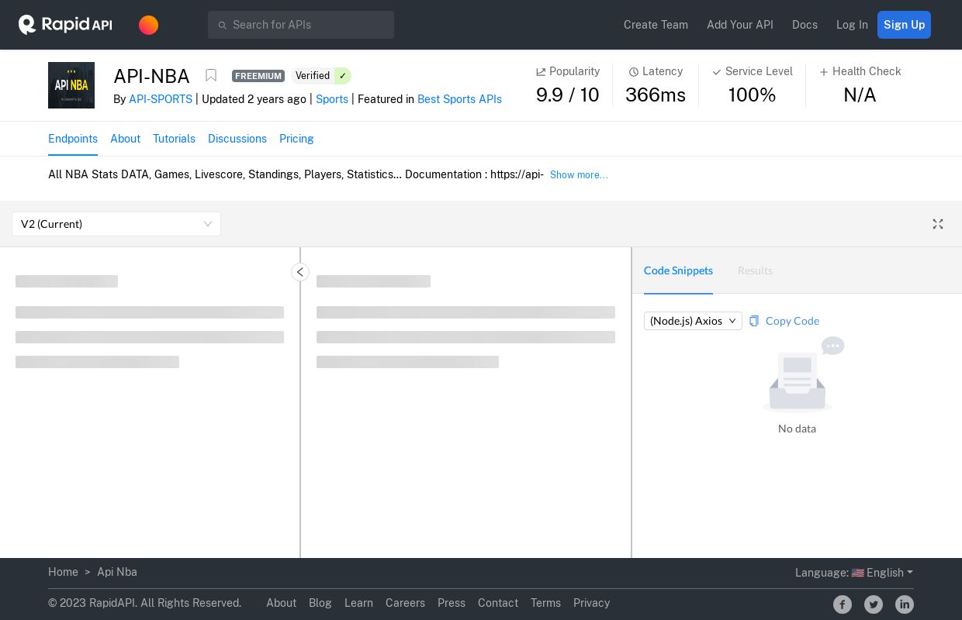Select the Results tab

(755, 270)
